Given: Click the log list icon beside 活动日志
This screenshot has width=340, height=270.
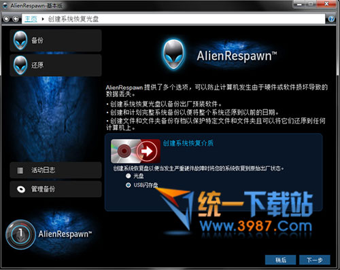Looking at the screenshot, I should 20,170.
